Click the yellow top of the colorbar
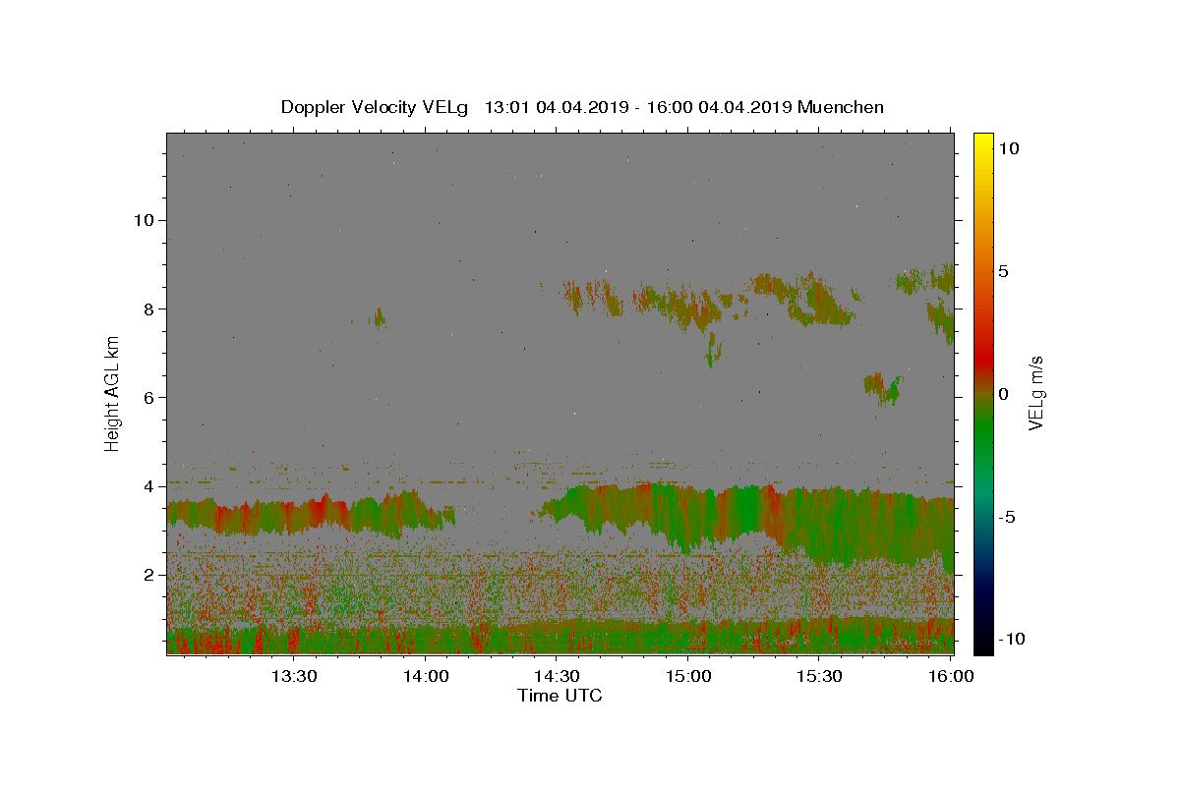Screen dimensions: 1180x786 point(982,140)
